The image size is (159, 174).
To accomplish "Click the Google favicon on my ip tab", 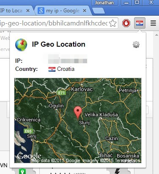I will (41, 11).
